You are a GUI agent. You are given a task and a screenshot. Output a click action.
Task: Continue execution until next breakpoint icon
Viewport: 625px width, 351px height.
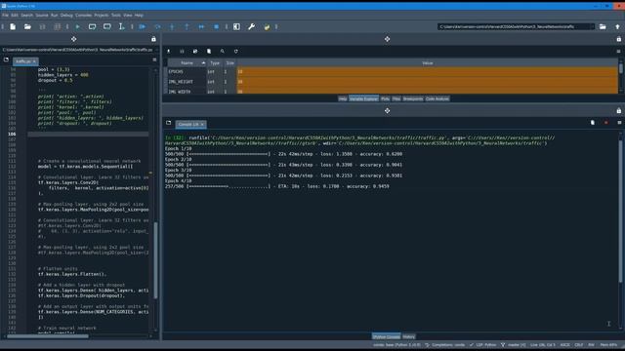pos(201,26)
